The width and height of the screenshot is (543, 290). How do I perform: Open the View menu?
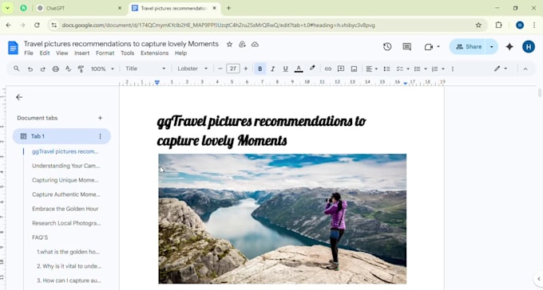62,53
